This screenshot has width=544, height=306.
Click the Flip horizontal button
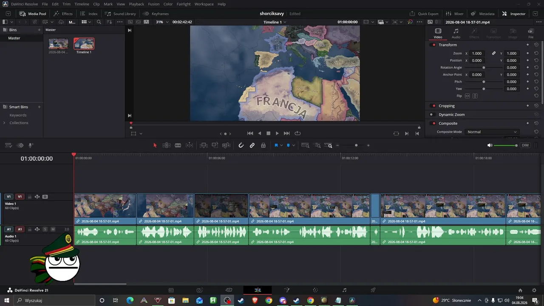467,96
